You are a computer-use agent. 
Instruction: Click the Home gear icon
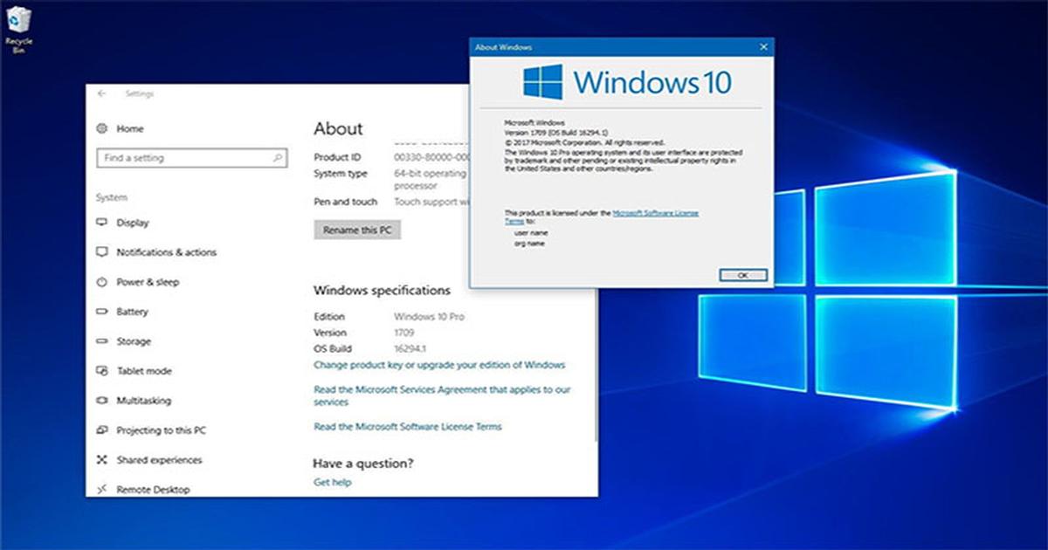[x=102, y=128]
